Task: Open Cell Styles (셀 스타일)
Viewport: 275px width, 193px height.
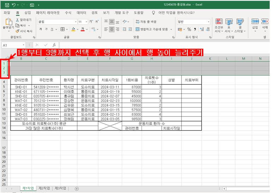Action: pos(240,26)
